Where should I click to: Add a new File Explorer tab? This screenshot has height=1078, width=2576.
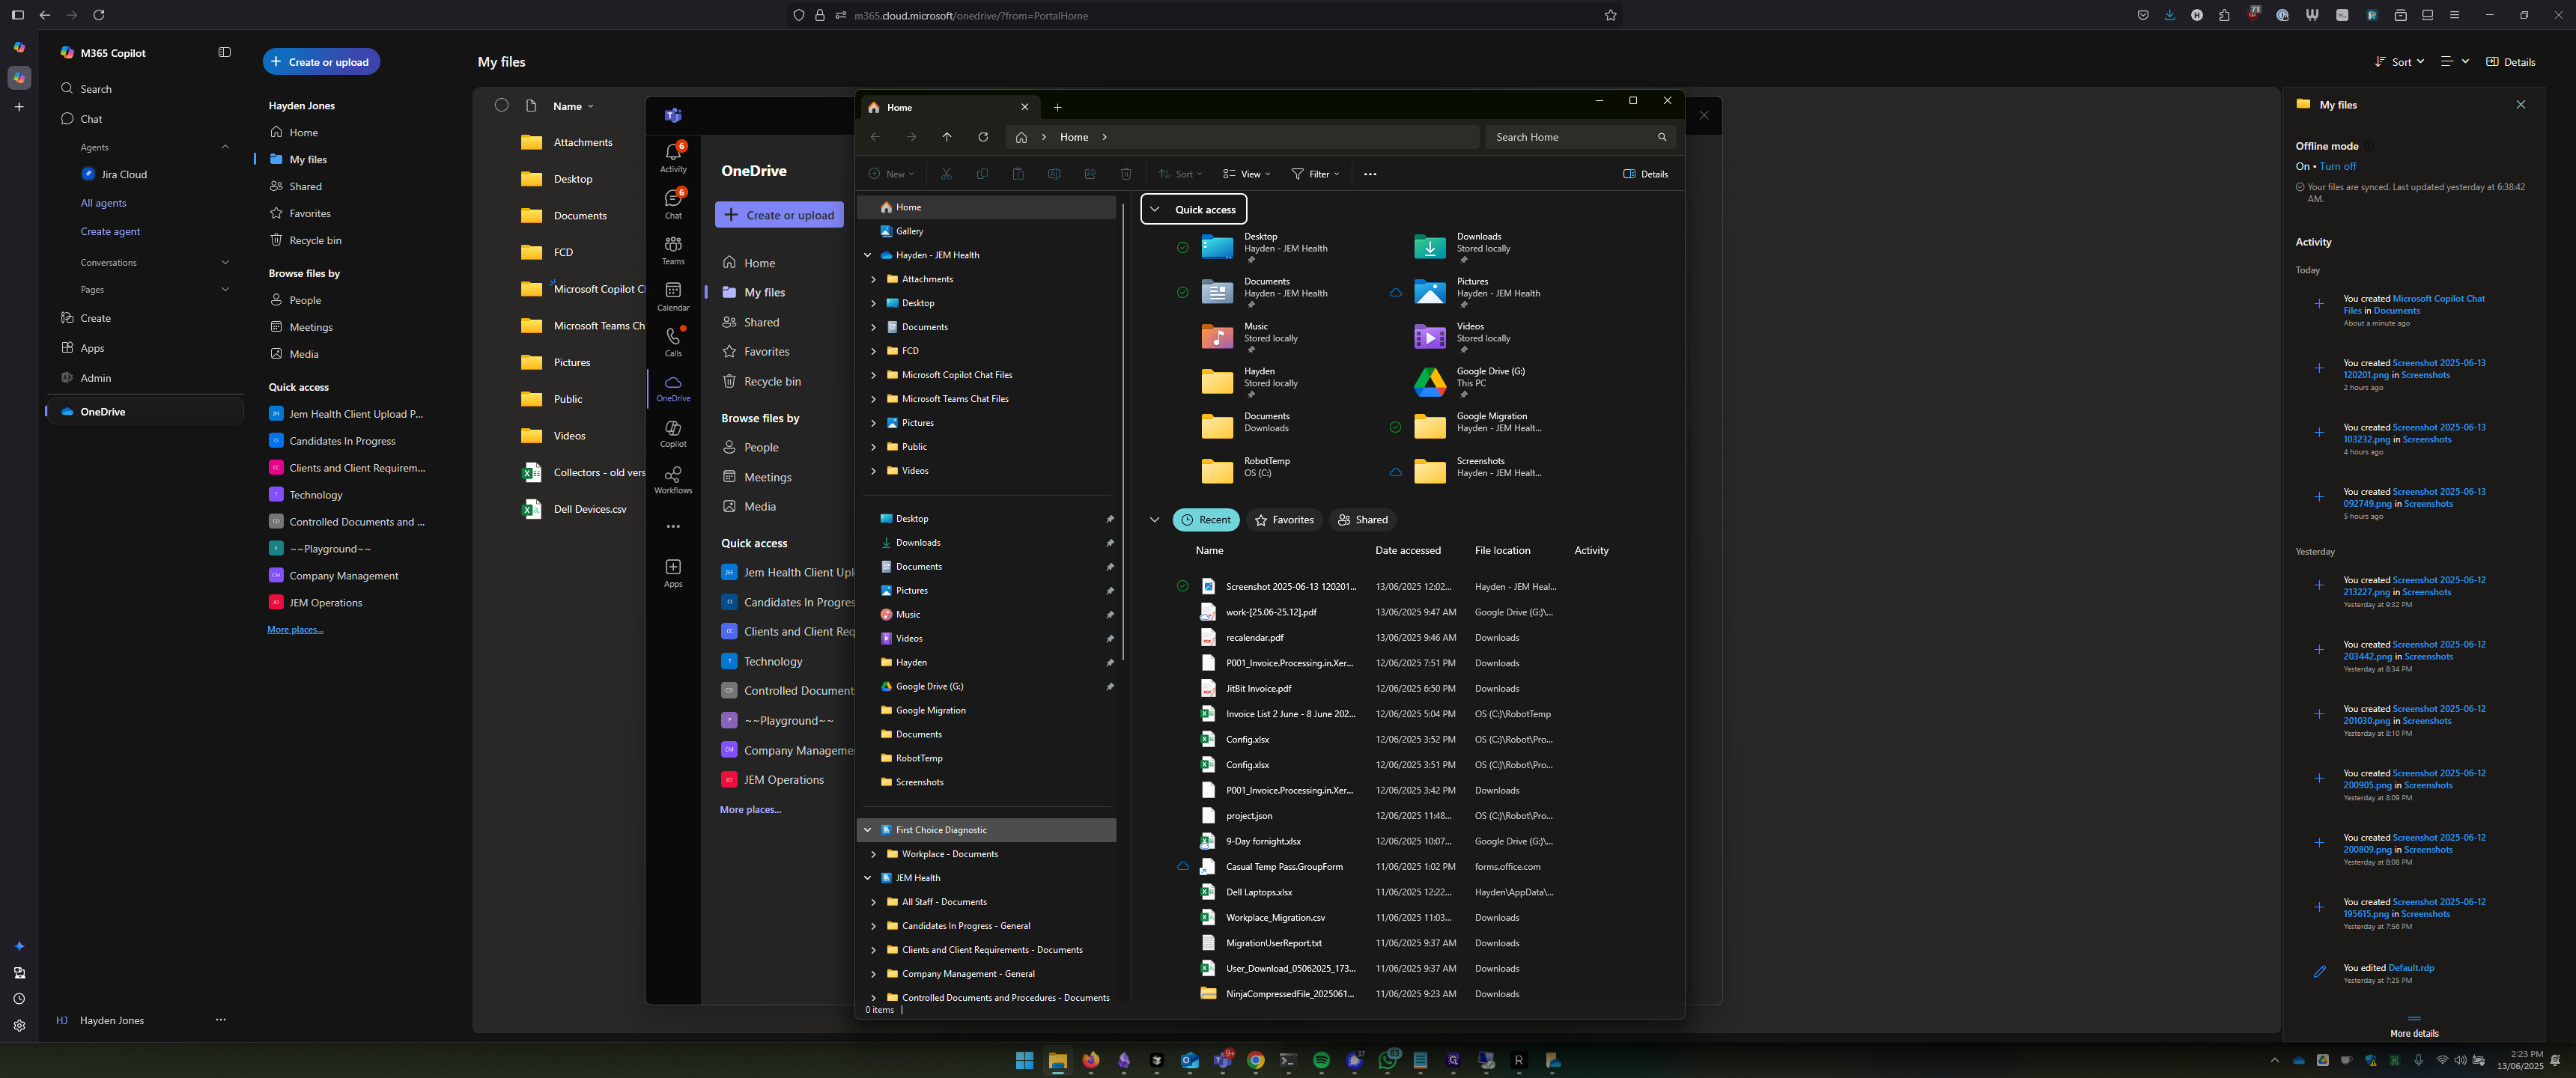tap(1057, 107)
